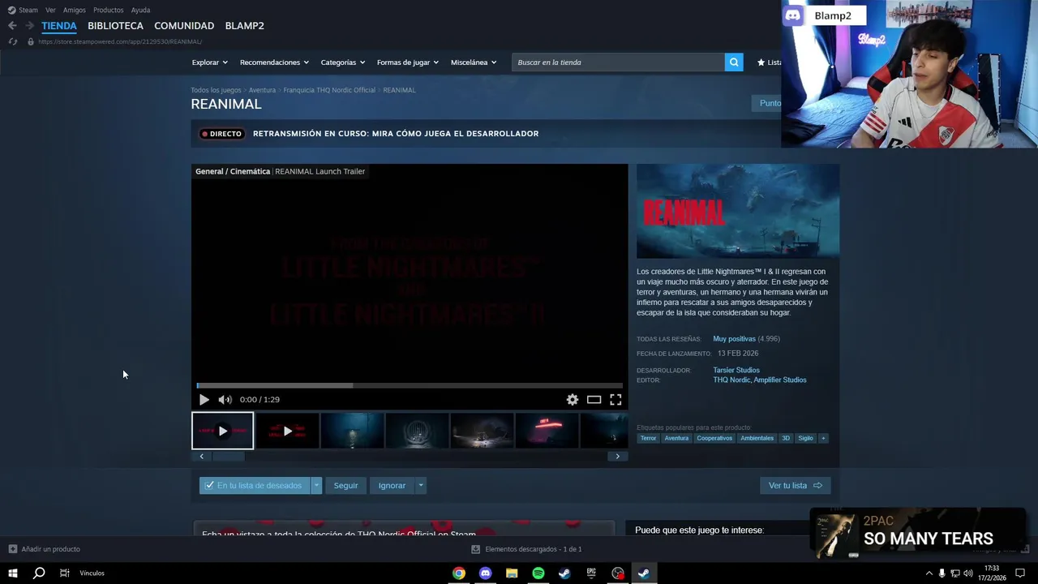This screenshot has height=584, width=1038.
Task: Open the Aventura breadcrumb link
Action: click(262, 90)
